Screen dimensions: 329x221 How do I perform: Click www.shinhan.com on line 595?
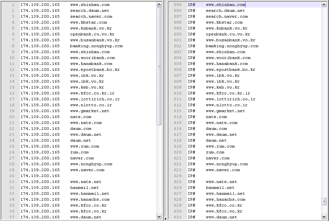[225, 5]
